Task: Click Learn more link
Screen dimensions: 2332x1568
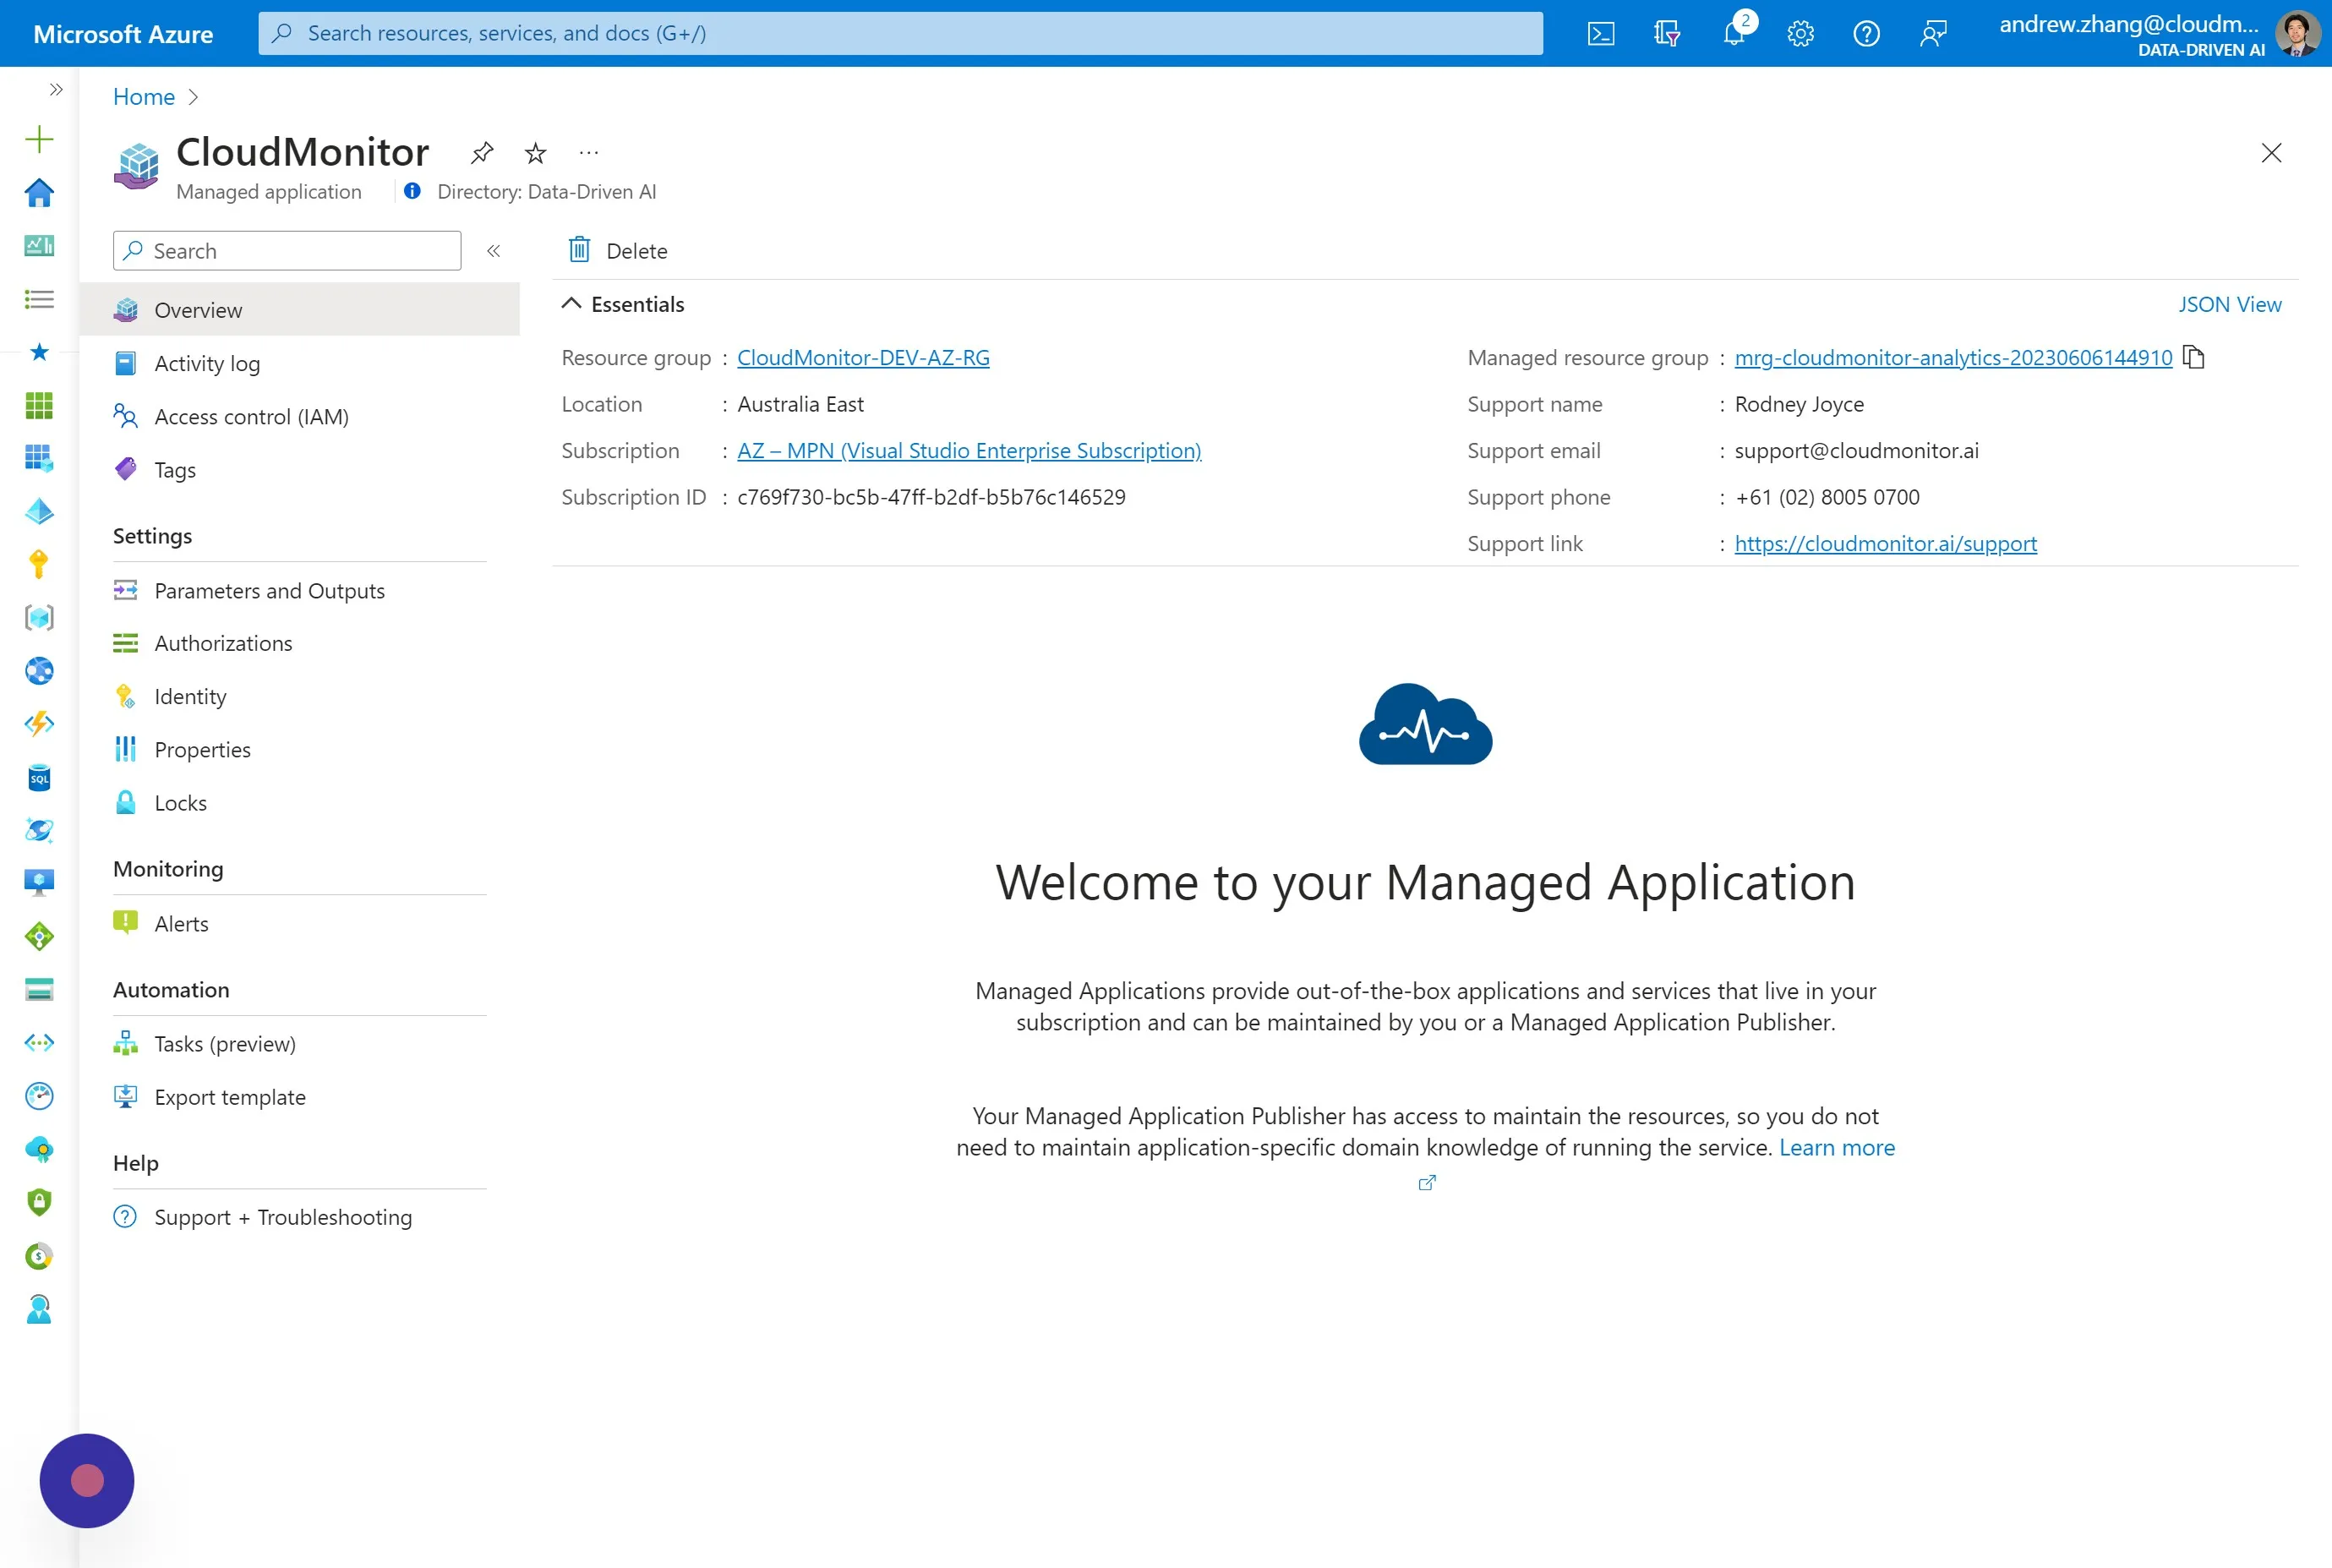Action: (1836, 1147)
